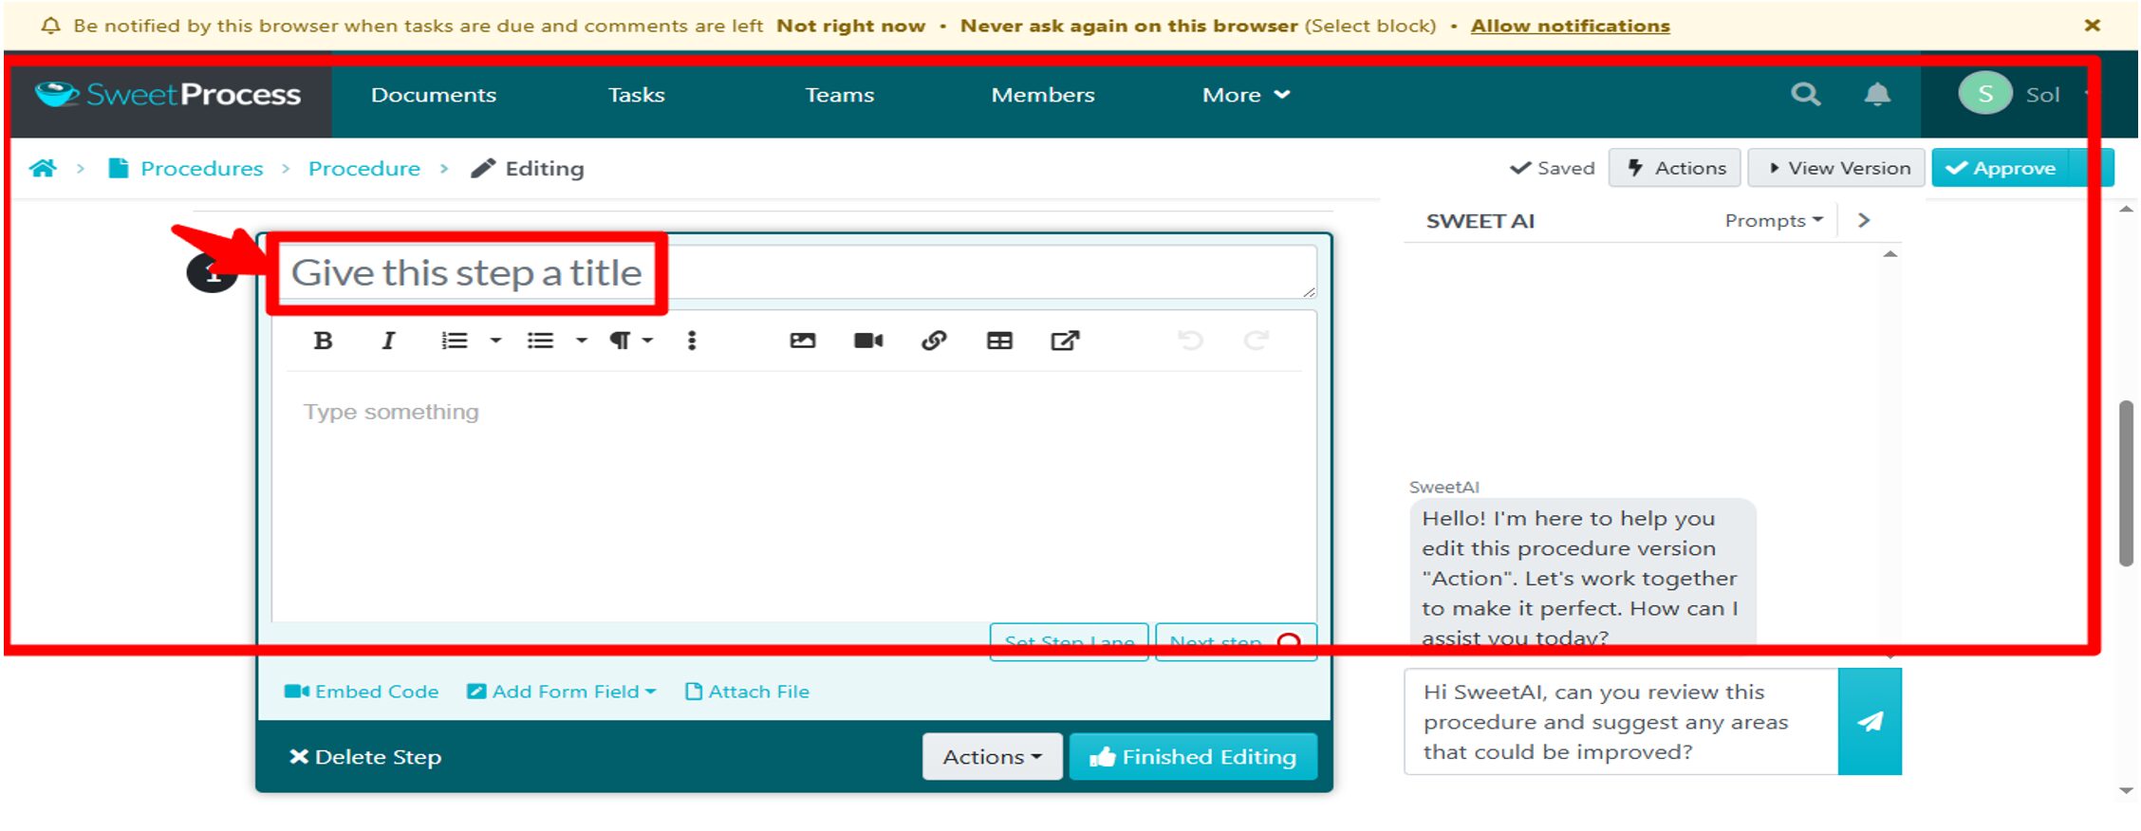Toggle italic formatting
Screen dimensions: 2141x831
[x=388, y=341]
